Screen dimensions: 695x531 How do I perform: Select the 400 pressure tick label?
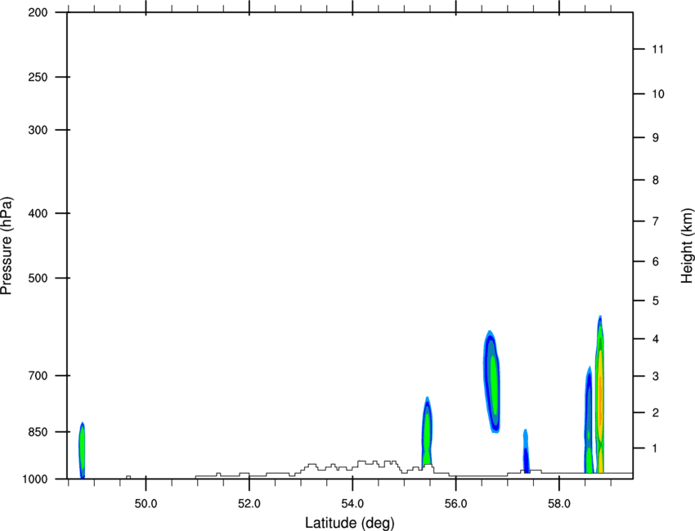coord(38,213)
